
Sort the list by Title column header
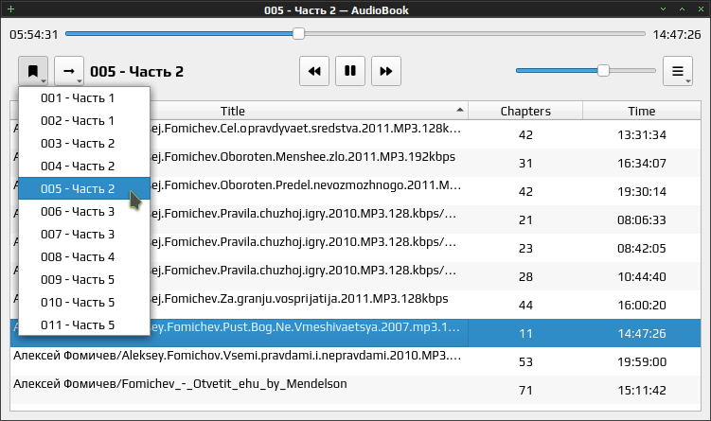tap(239, 111)
